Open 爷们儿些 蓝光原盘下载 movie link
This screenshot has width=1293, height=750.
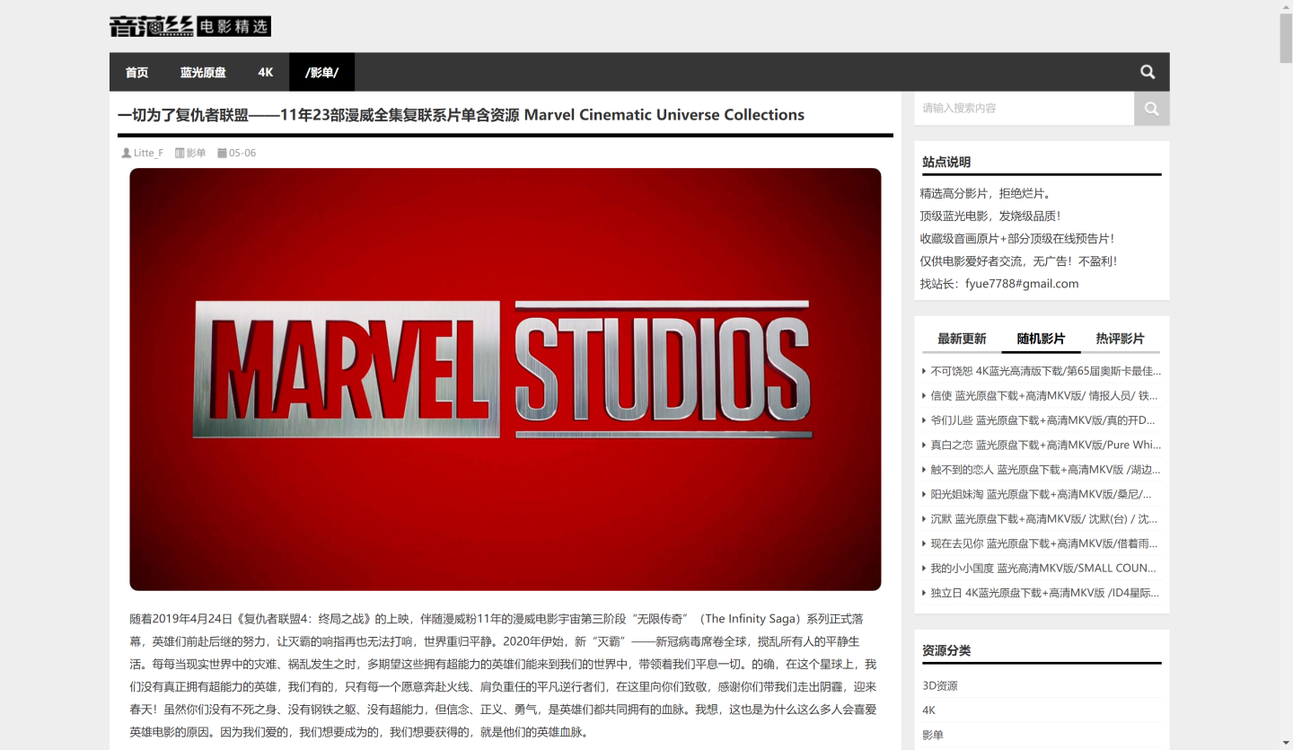pyautogui.click(x=1042, y=420)
